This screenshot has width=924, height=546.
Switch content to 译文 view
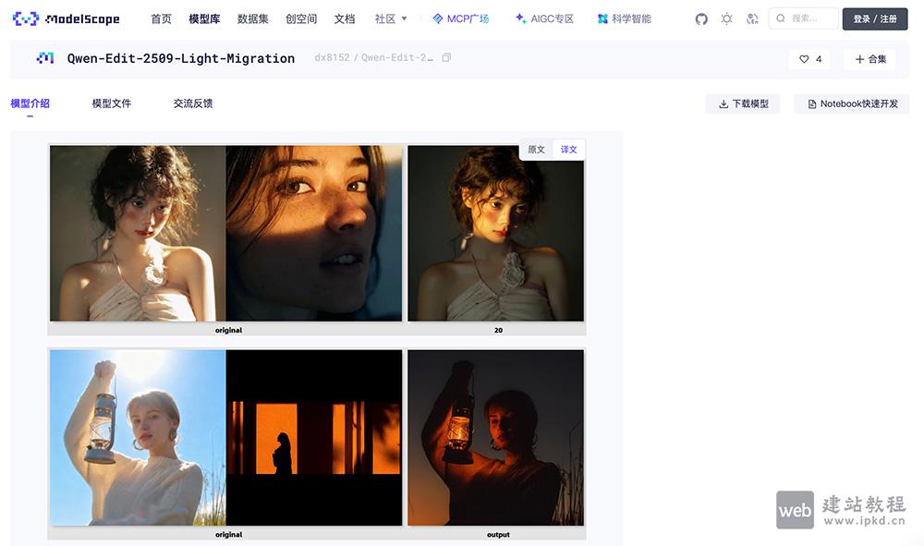(567, 149)
